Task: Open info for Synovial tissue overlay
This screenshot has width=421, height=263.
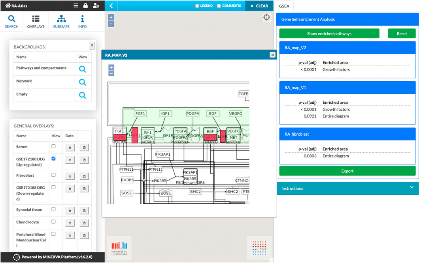Action: pyautogui.click(x=84, y=210)
